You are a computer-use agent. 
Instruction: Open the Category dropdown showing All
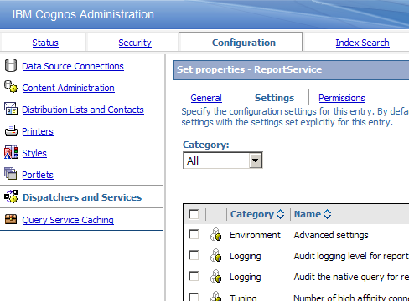pyautogui.click(x=223, y=161)
